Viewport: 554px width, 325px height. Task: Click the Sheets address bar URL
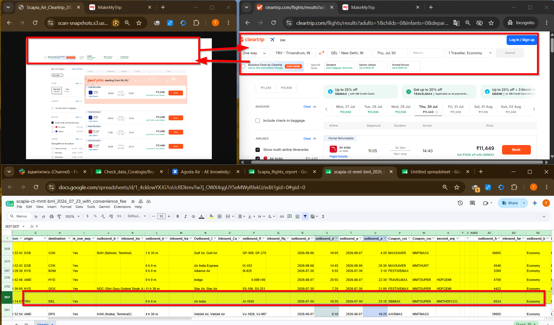click(x=182, y=187)
